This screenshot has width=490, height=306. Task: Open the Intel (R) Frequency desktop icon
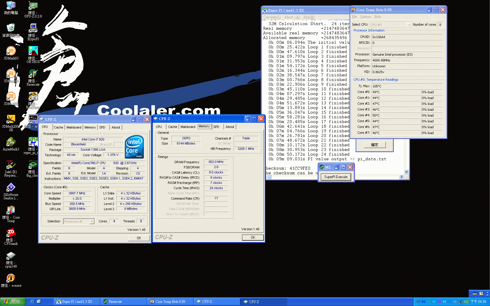(x=11, y=168)
